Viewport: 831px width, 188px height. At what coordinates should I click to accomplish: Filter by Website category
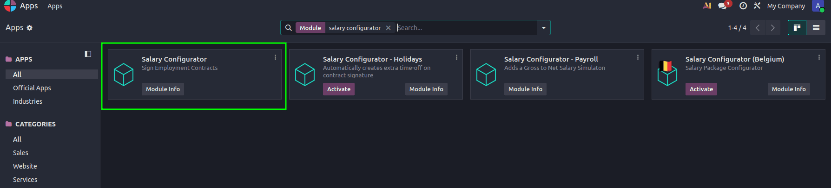[x=25, y=166]
